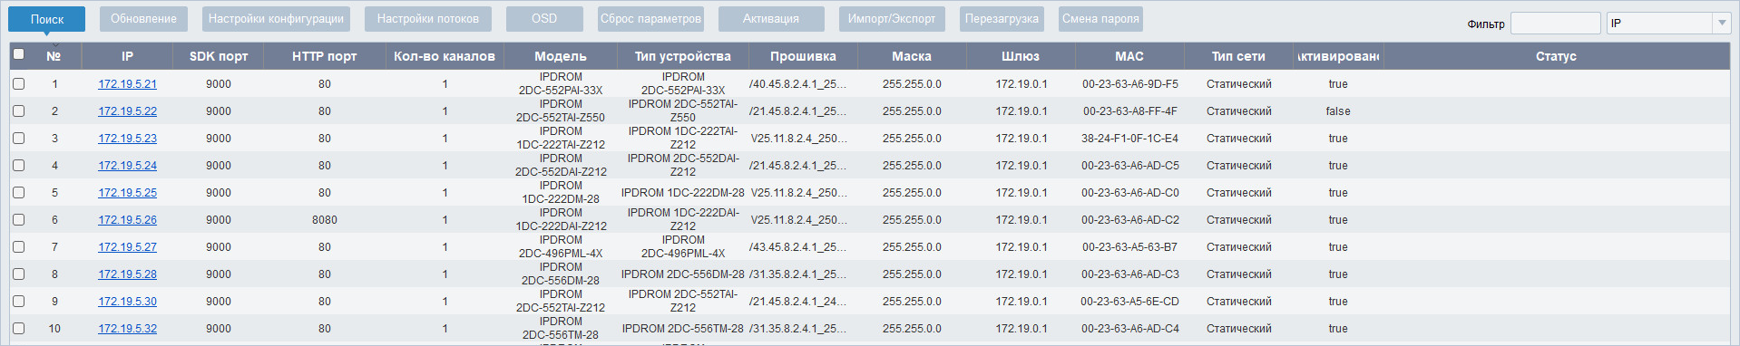Click Сброс параметров button

pyautogui.click(x=650, y=19)
